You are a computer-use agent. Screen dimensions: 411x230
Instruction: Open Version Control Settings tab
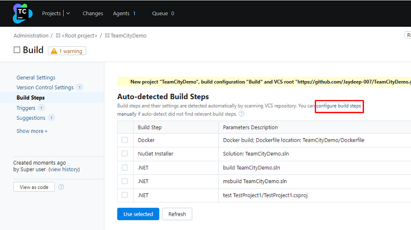pos(45,87)
